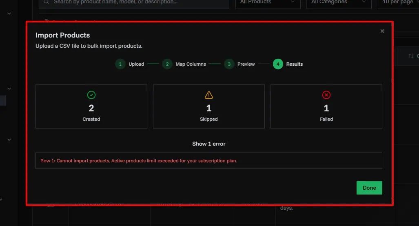Image resolution: width=419 pixels, height=226 pixels.
Task: Close the Import Products dialog
Action: [382, 31]
